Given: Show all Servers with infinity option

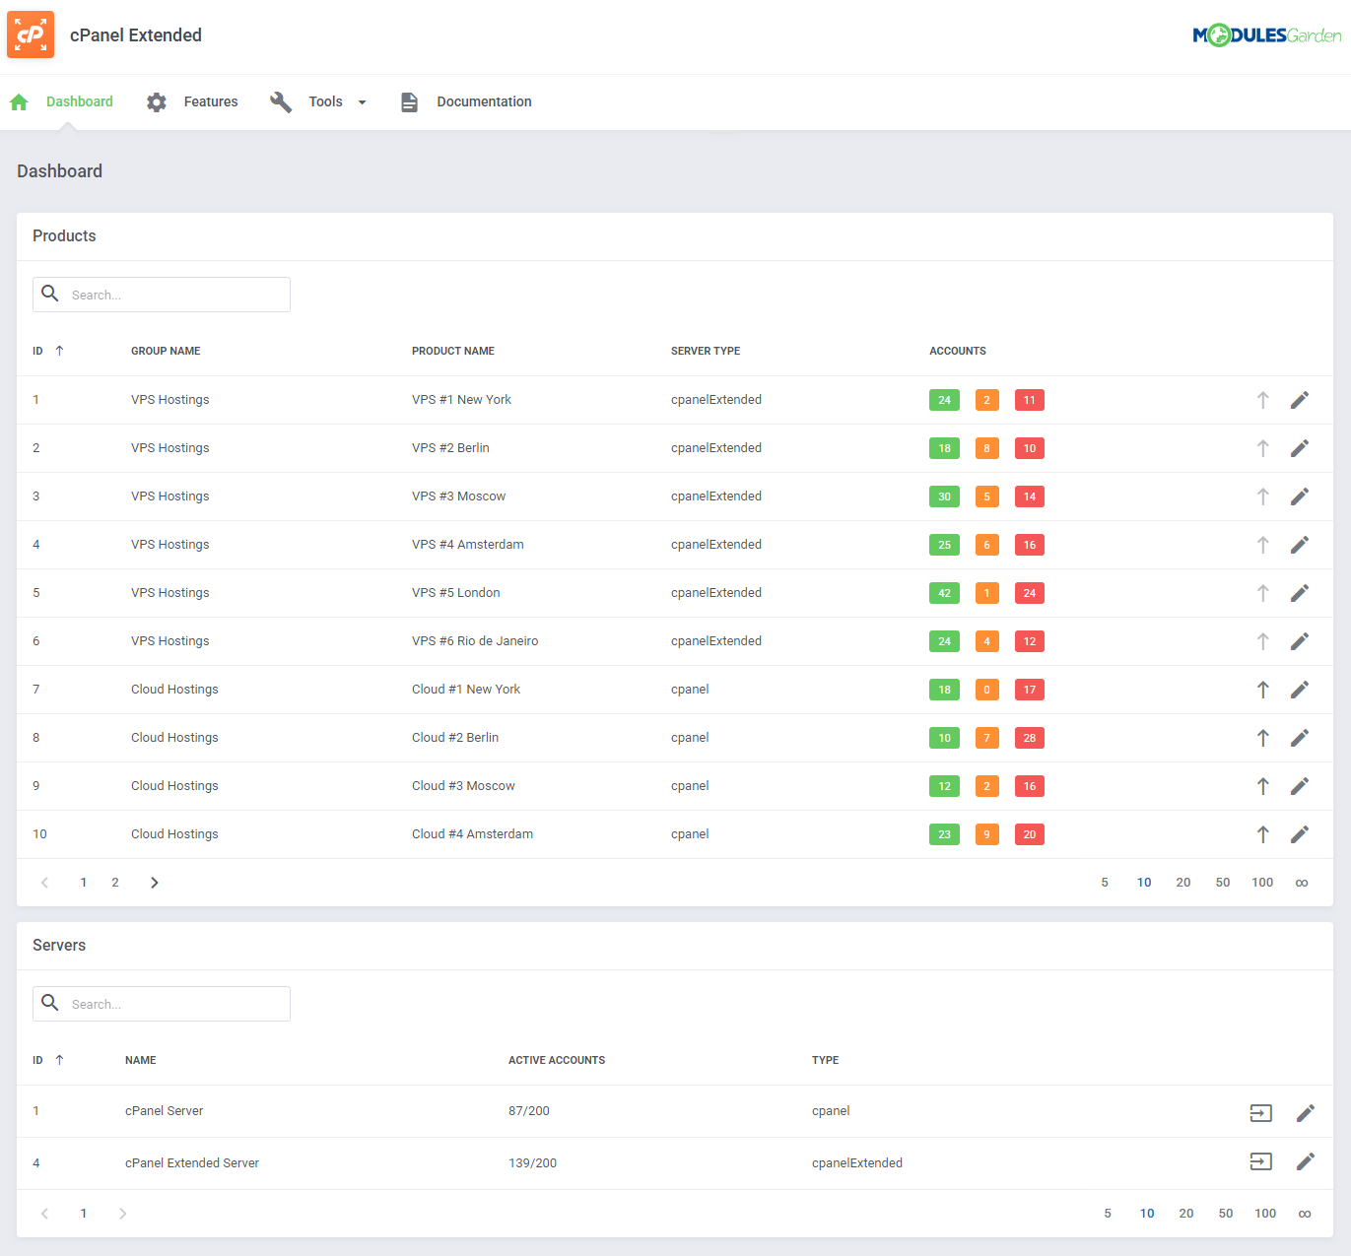Looking at the screenshot, I should click(x=1305, y=1214).
